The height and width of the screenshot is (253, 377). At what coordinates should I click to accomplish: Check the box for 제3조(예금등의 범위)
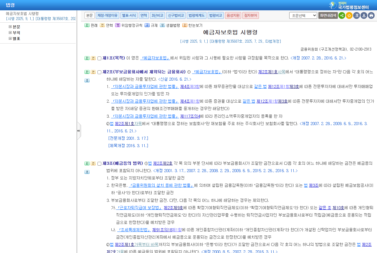99,164
